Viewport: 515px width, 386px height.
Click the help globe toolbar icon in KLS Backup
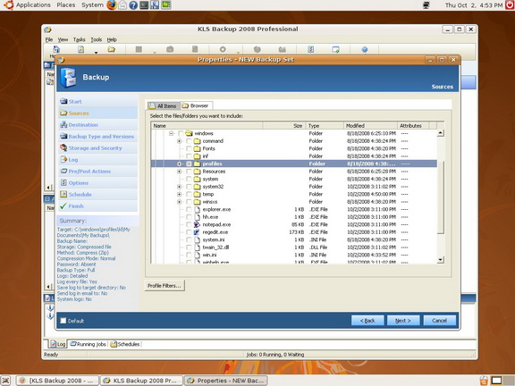click(365, 49)
